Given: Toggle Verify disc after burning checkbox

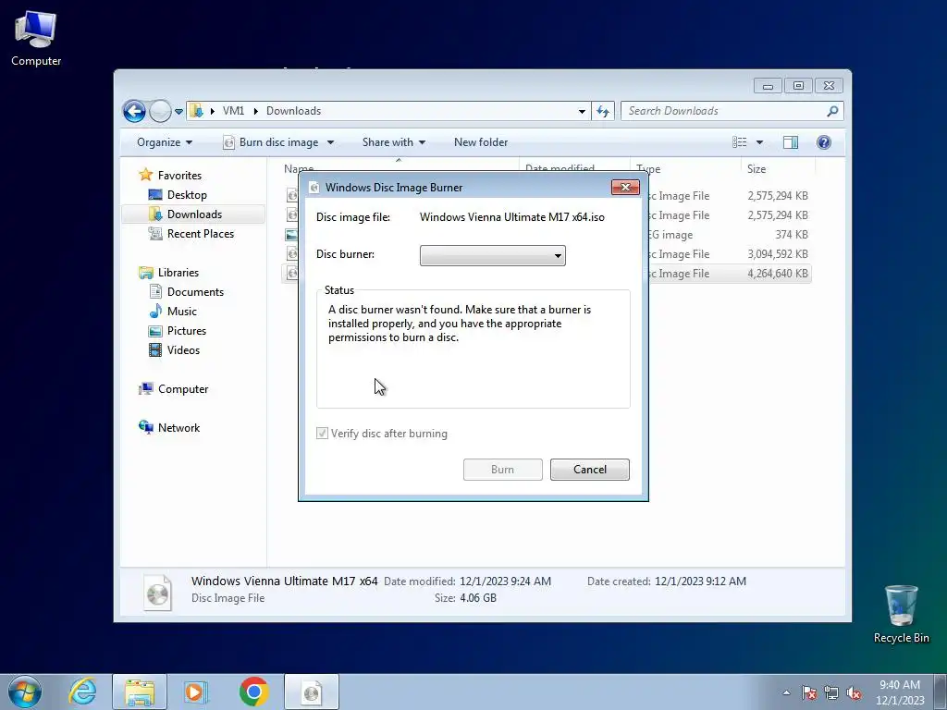Looking at the screenshot, I should (x=322, y=434).
